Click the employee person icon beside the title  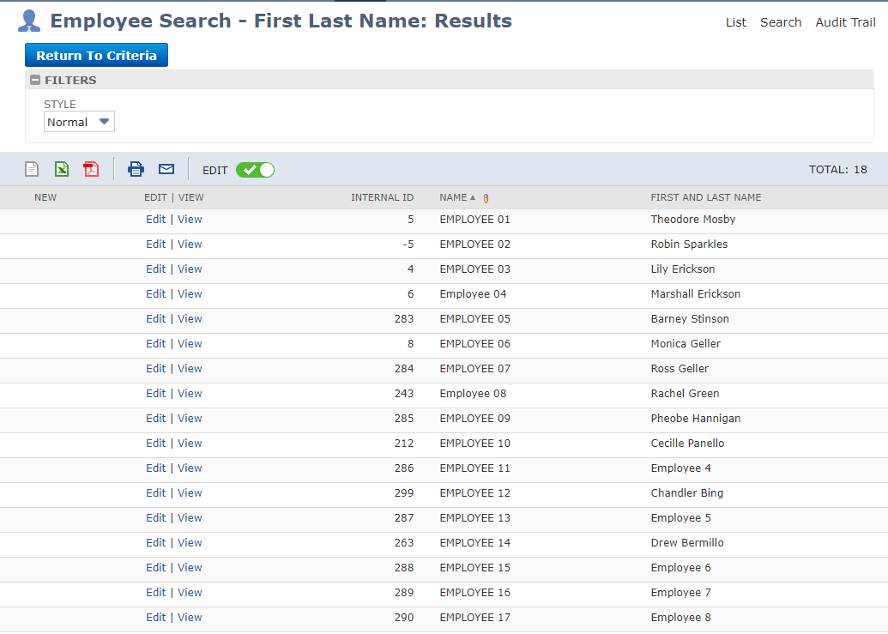click(x=29, y=21)
